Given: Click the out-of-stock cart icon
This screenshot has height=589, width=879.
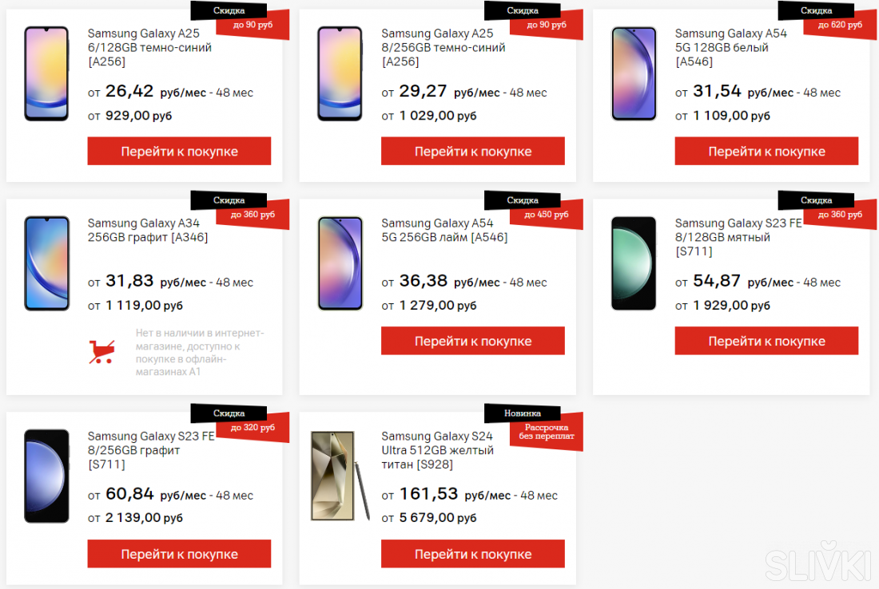Looking at the screenshot, I should coord(101,352).
